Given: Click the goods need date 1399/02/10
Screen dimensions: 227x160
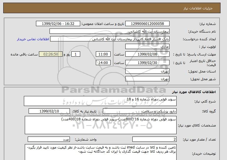Looking at the screenshot, I should point(49,111).
